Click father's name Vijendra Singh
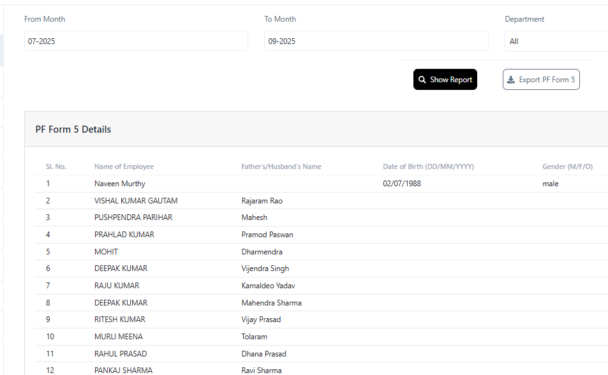Image resolution: width=608 pixels, height=375 pixels. [x=265, y=268]
